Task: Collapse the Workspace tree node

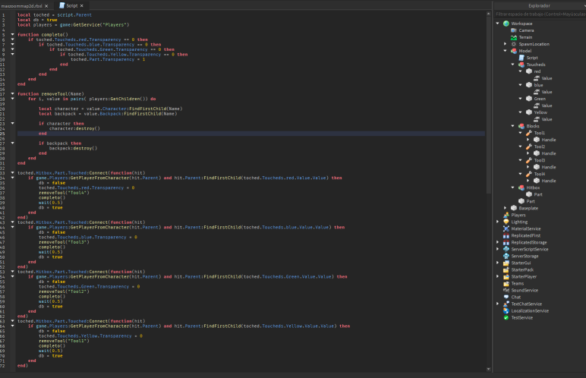Action: coord(498,24)
